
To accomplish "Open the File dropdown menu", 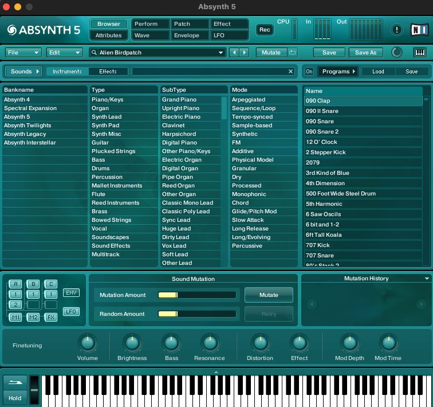I will pyautogui.click(x=23, y=53).
